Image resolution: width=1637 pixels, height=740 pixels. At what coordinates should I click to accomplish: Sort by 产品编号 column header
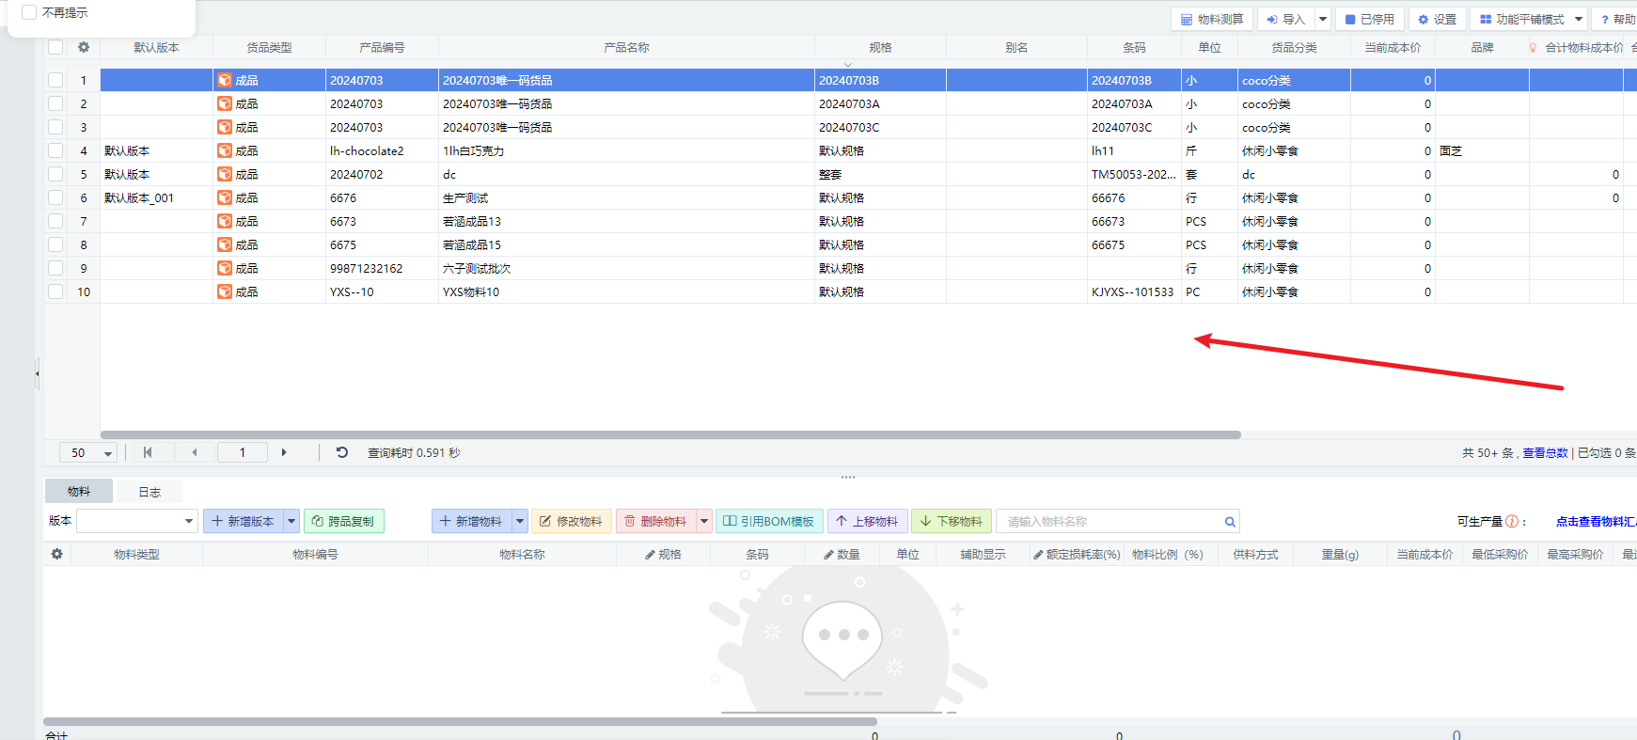[382, 47]
